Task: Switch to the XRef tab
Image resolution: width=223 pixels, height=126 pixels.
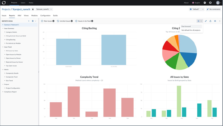Action: [x=19, y=15]
